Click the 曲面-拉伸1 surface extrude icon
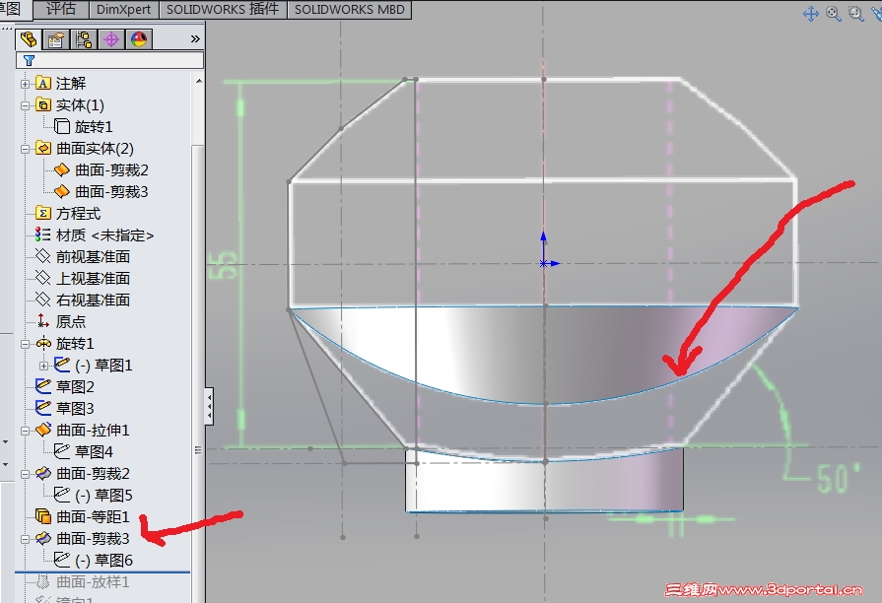Screen dimensions: 882x603 [43, 430]
